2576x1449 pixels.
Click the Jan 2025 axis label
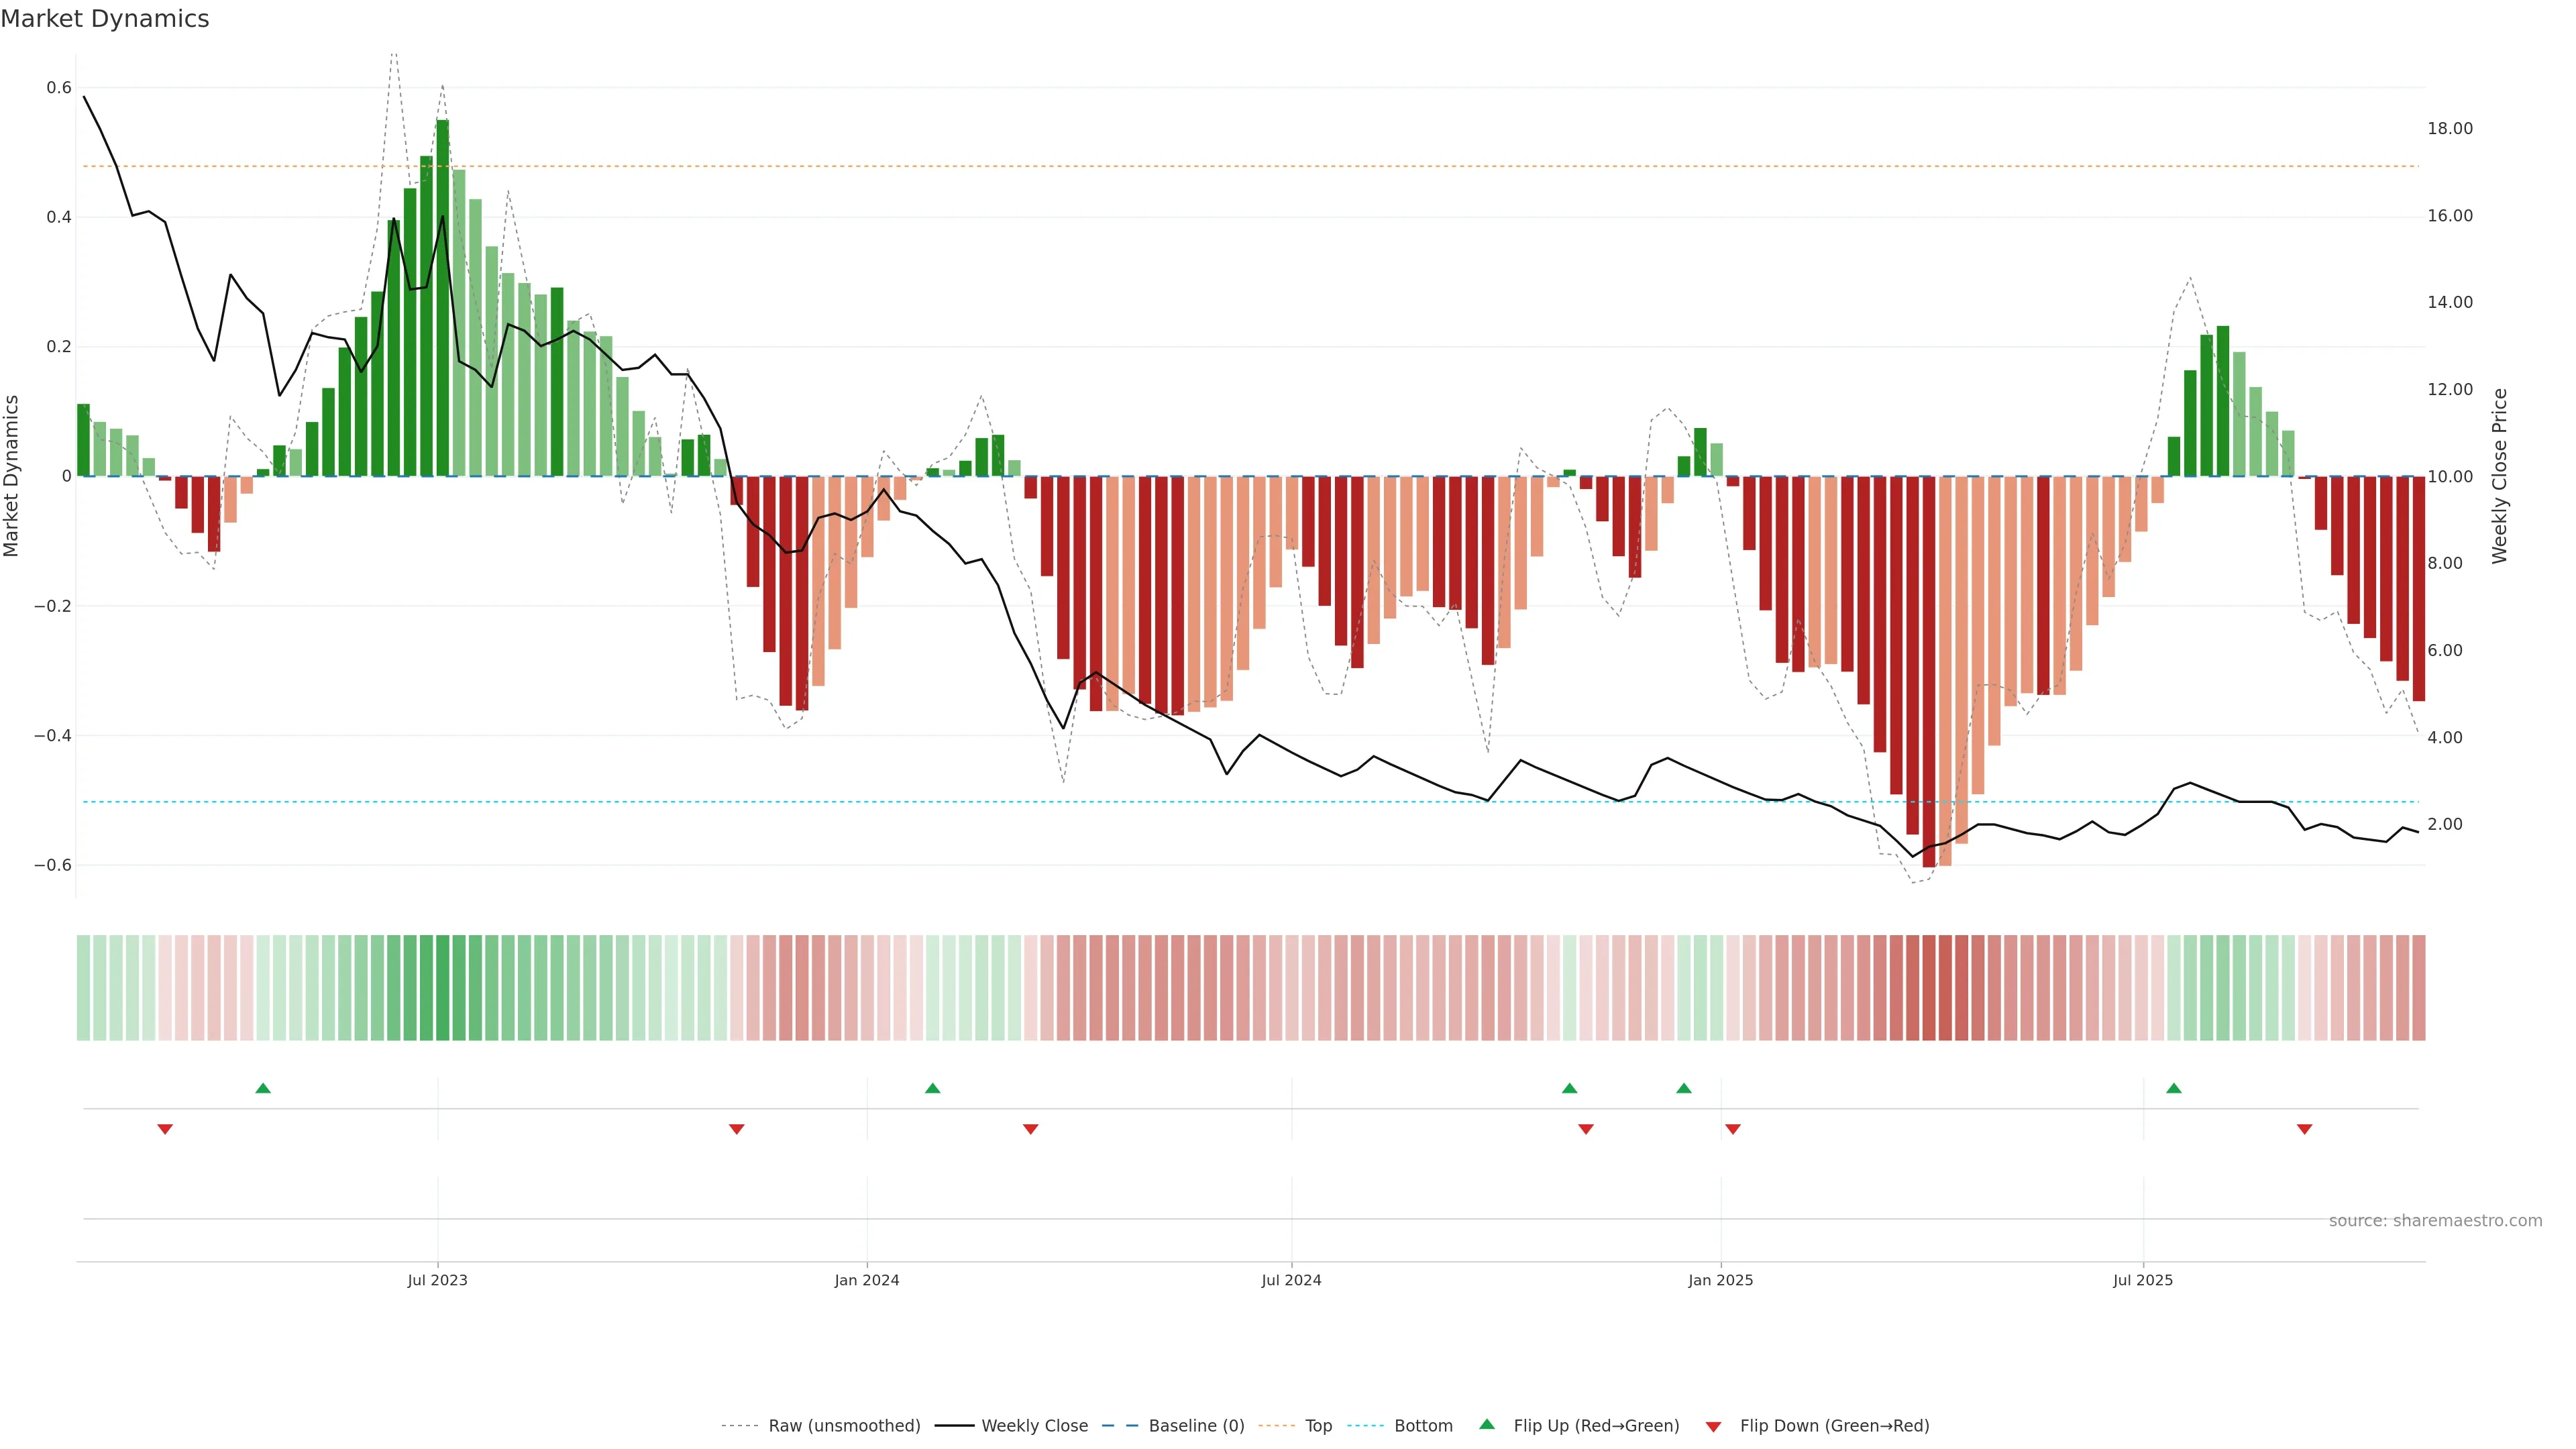coord(1720,1280)
